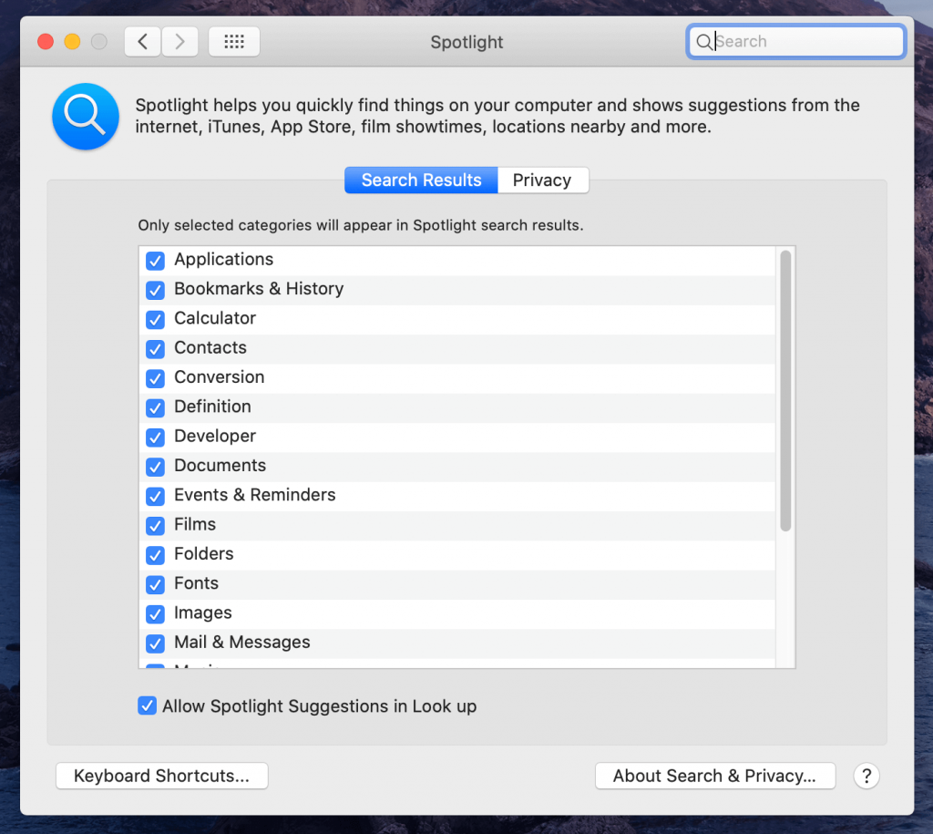Uncheck Events & Reminders
Screen dimensions: 933x834
coord(155,496)
